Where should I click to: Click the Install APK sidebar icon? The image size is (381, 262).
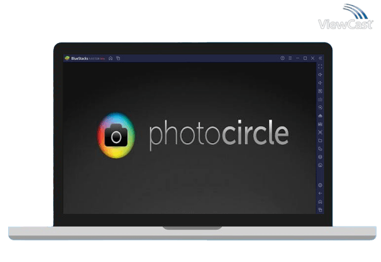tap(320, 124)
